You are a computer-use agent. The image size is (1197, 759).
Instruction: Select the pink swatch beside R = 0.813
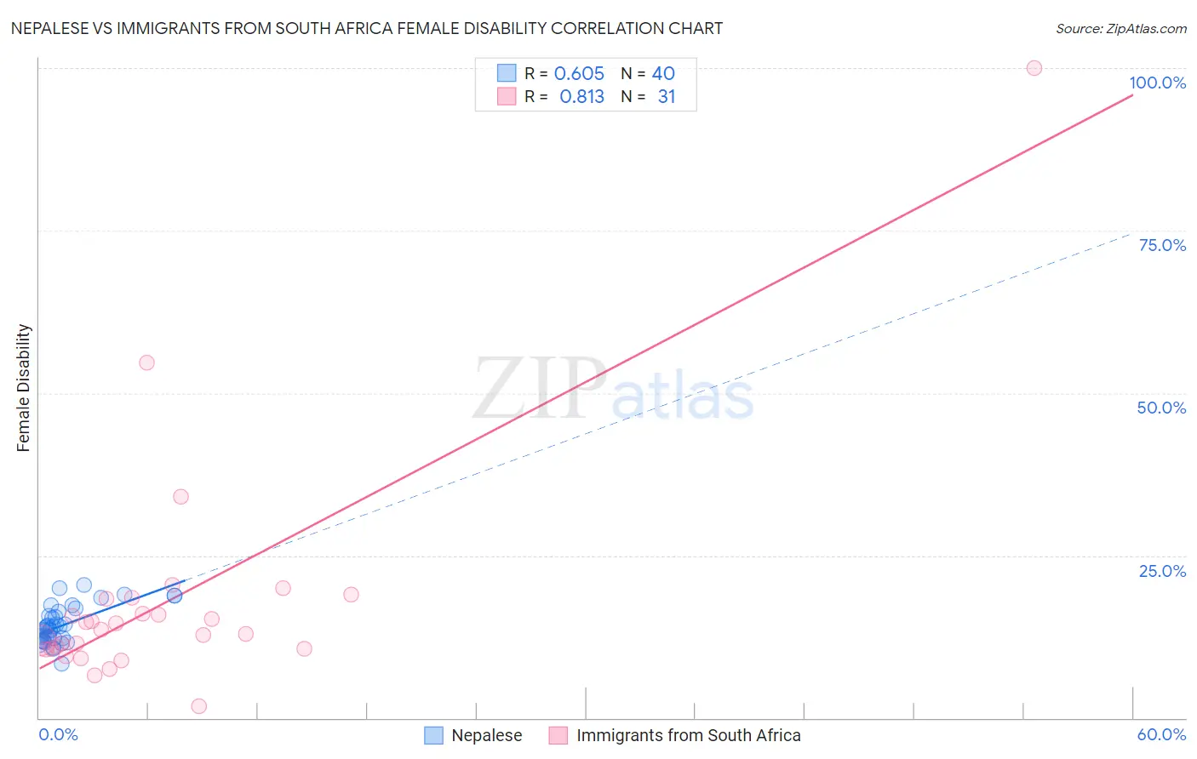pyautogui.click(x=507, y=96)
